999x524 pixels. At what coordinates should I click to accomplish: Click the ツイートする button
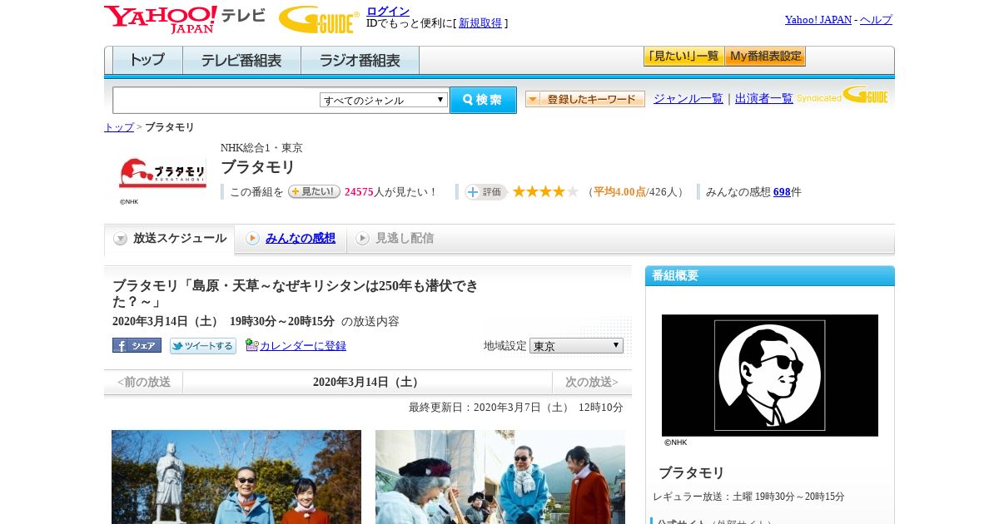coord(203,346)
